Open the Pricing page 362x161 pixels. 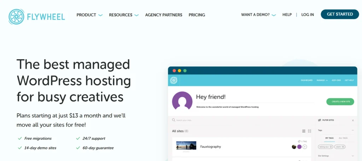coord(197,15)
